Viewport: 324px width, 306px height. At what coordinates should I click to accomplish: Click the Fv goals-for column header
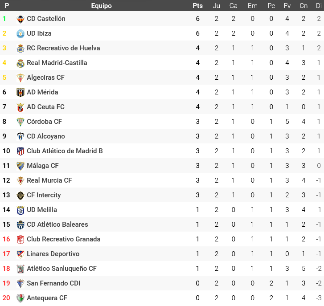click(287, 6)
